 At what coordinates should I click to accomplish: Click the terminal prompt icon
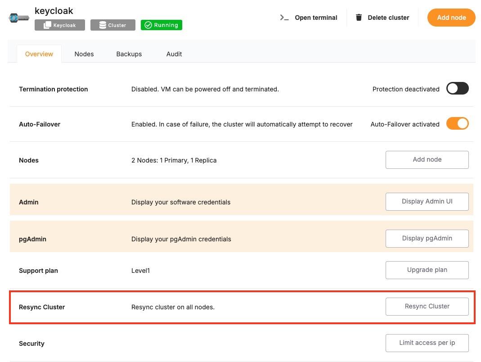[284, 18]
